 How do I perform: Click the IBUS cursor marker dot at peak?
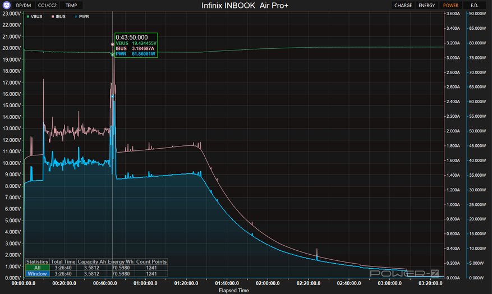point(113,44)
